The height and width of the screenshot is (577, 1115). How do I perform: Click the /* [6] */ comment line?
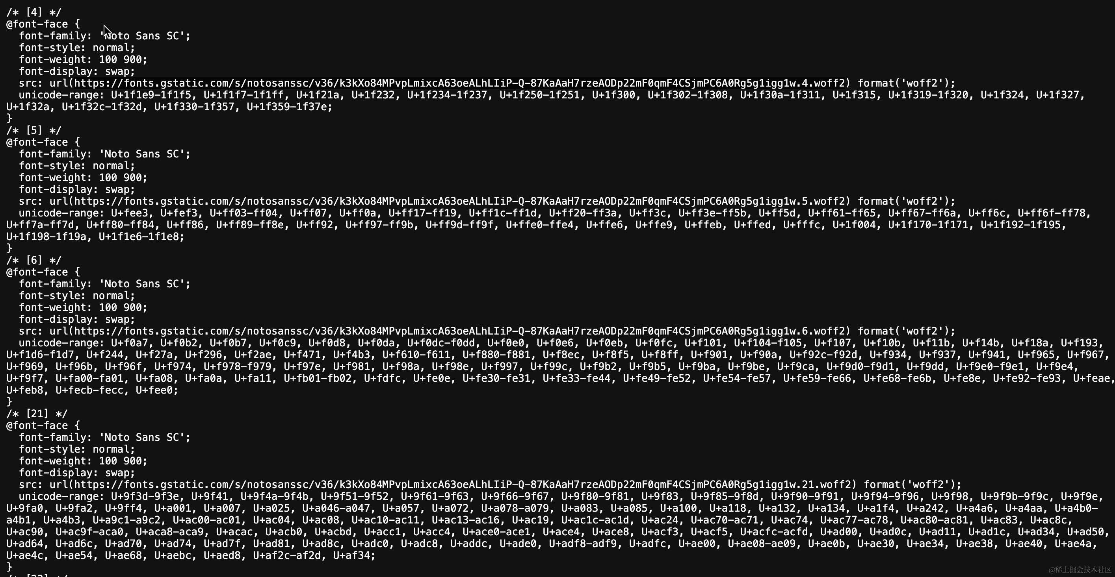[x=34, y=260]
